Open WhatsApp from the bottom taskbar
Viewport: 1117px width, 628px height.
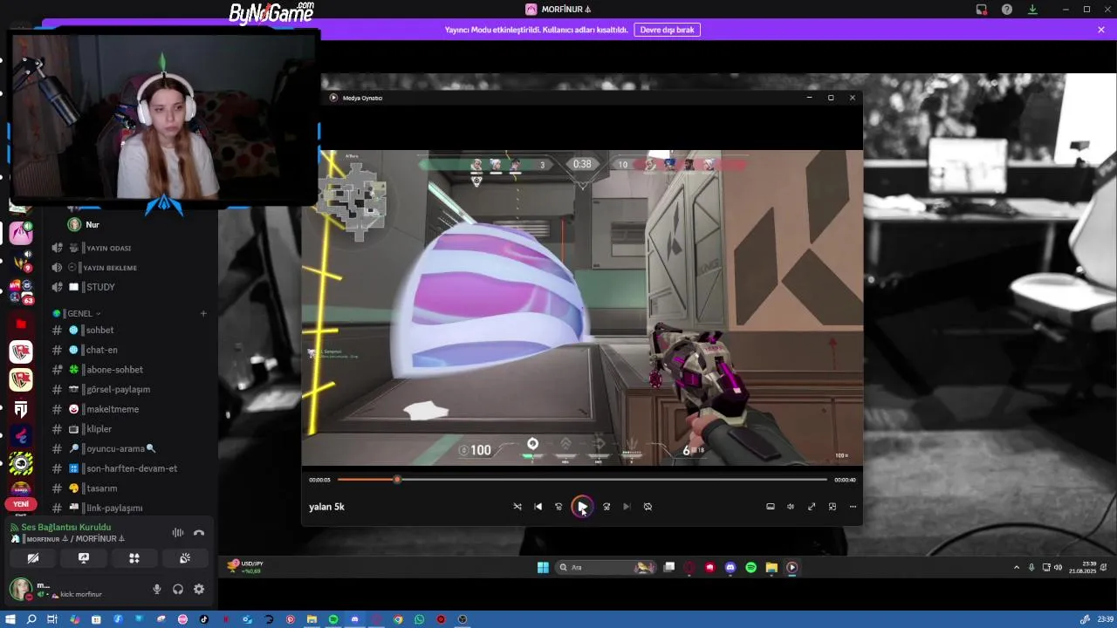tap(420, 619)
